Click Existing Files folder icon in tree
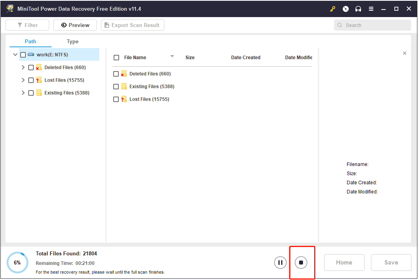 [x=39, y=93]
